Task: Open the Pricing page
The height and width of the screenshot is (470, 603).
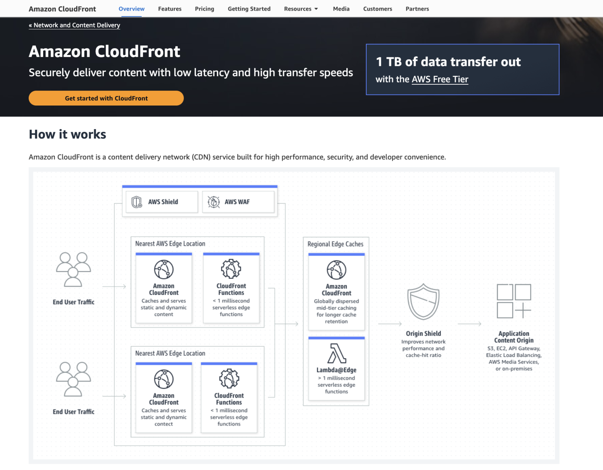Action: [204, 9]
